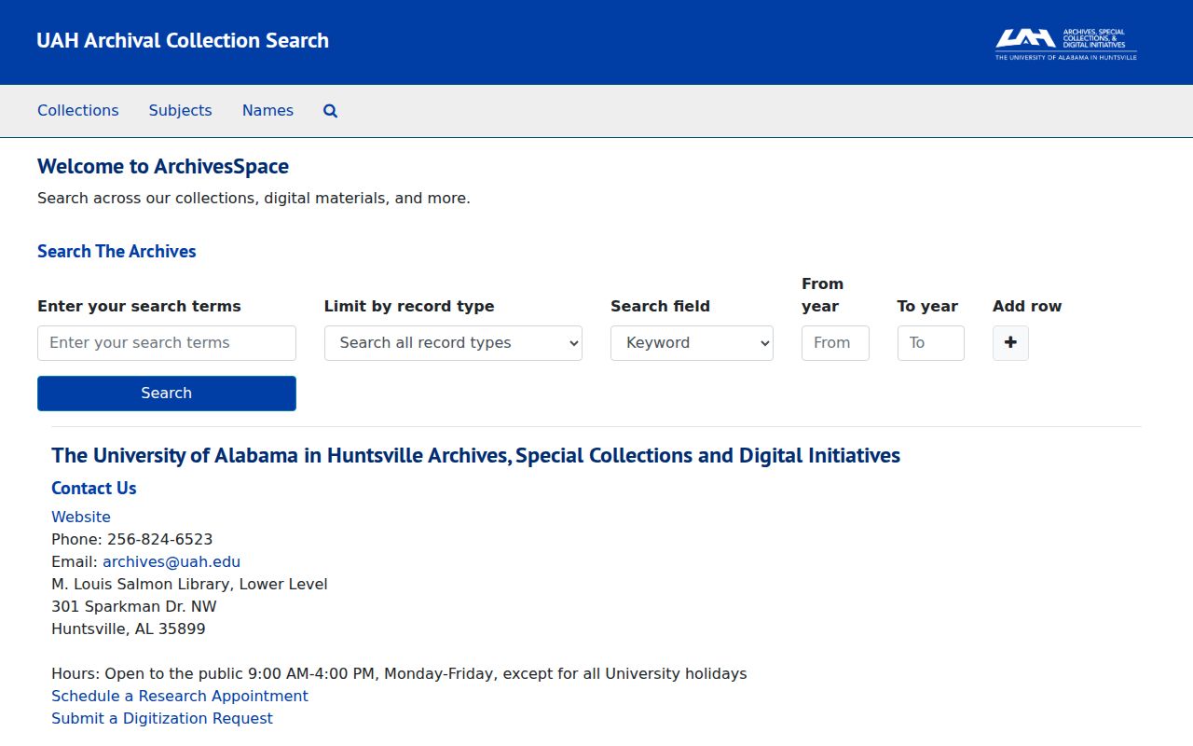Screen dimensions: 1193x746
Task: Open Submit a Digitization Request link
Action: click(162, 718)
